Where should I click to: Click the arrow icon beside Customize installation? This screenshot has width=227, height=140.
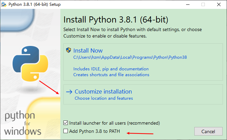[x=69, y=92]
